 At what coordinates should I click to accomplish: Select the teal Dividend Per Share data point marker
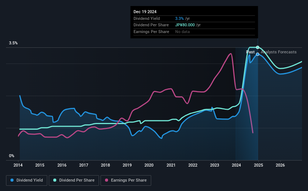tap(258, 47)
